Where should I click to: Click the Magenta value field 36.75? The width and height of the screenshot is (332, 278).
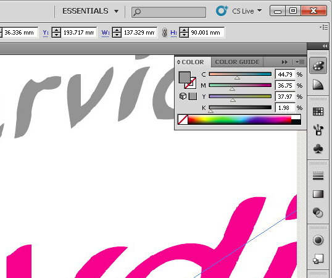(285, 85)
